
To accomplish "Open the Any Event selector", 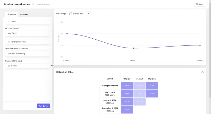I will [27, 33].
